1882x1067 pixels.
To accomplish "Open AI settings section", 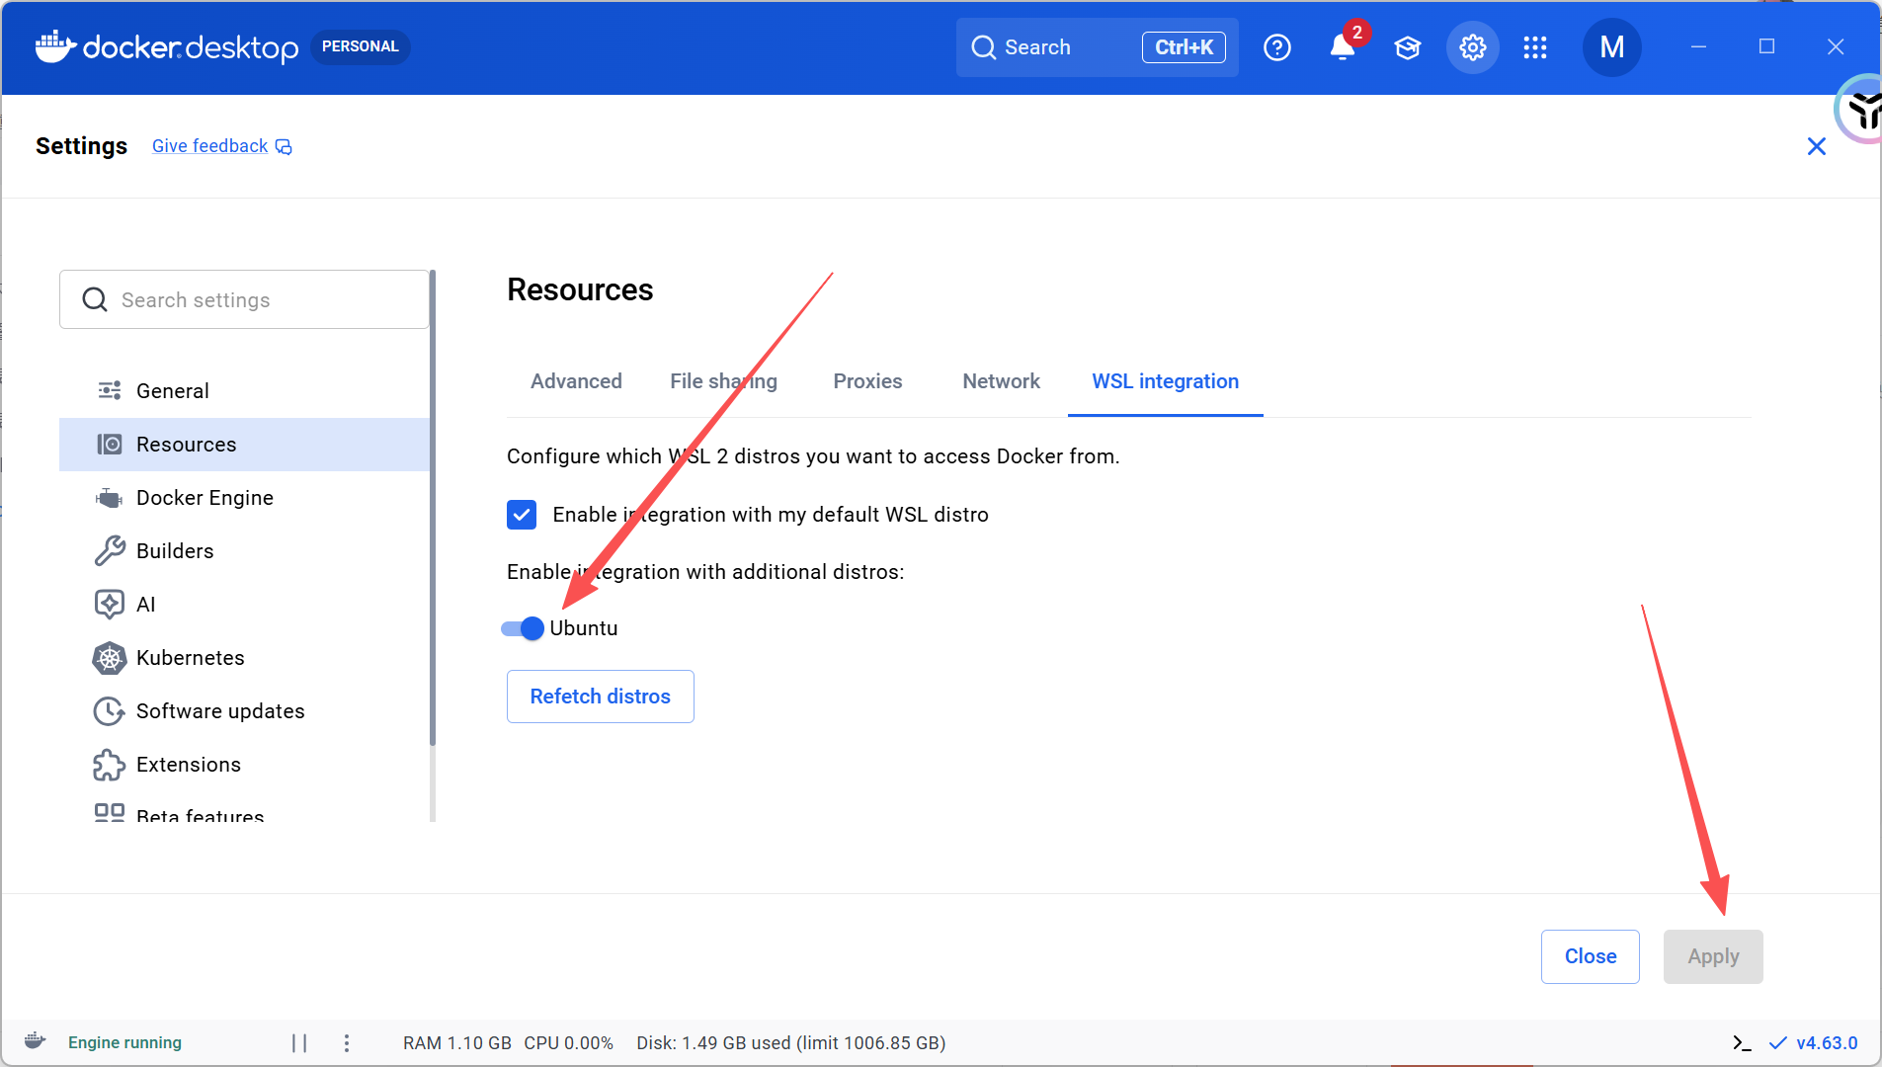I will click(x=244, y=605).
